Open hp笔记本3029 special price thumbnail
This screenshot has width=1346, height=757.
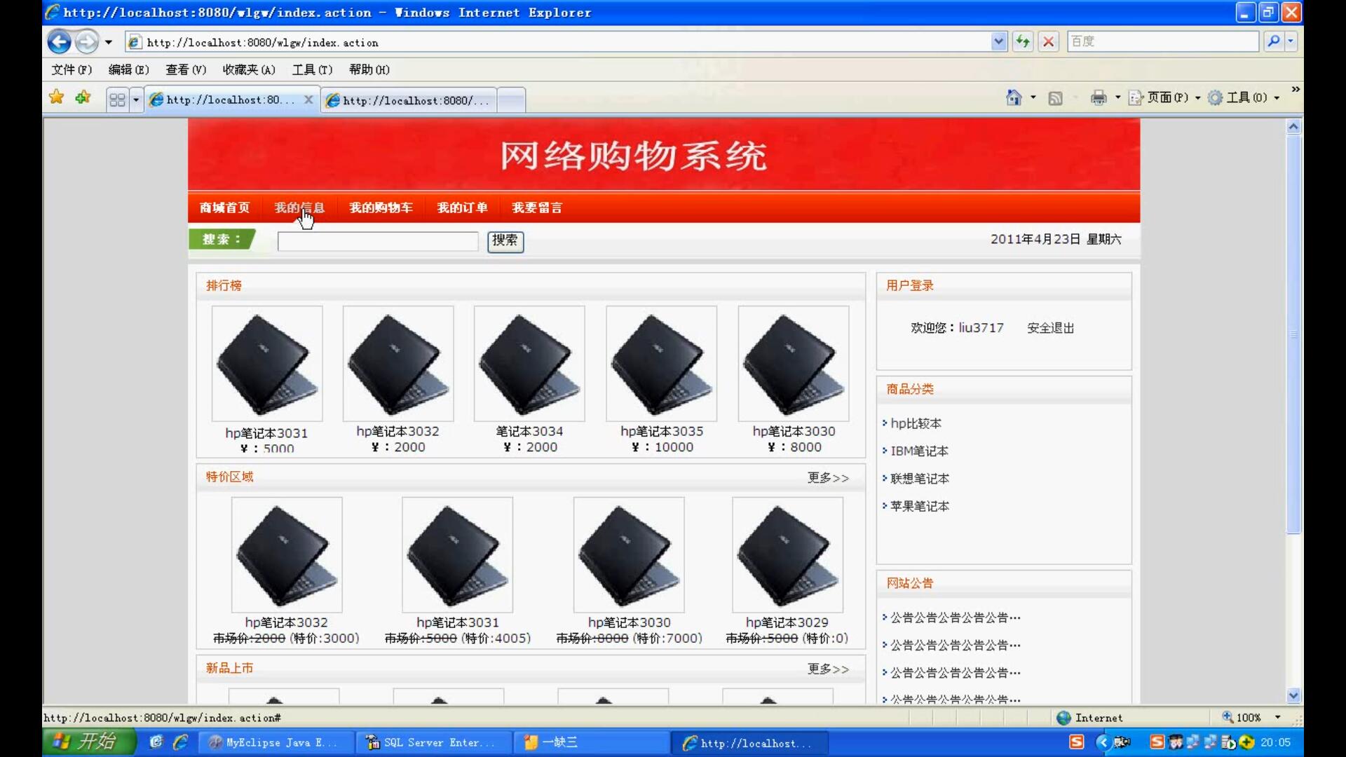pyautogui.click(x=787, y=554)
